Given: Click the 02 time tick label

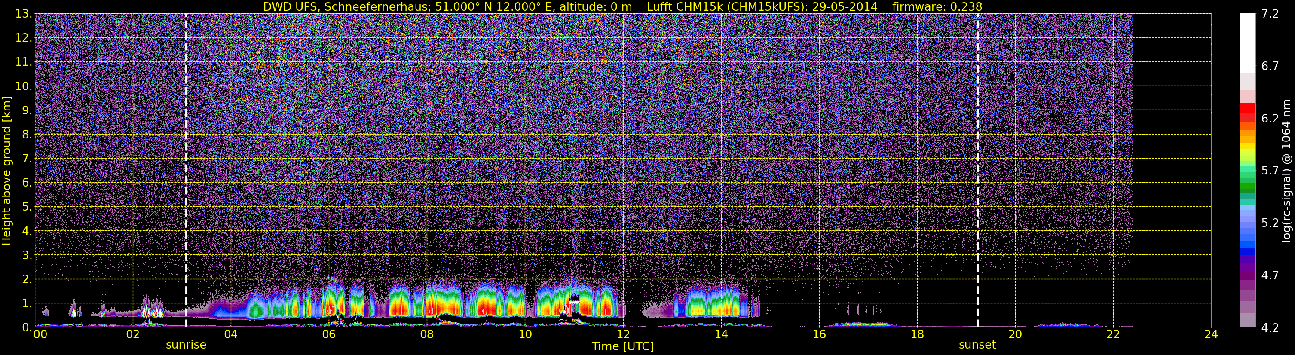Looking at the screenshot, I should (133, 335).
